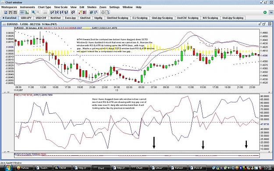The height and width of the screenshot is (171, 274).
Task: Open the Studies menu
Action: pyautogui.click(x=92, y=7)
